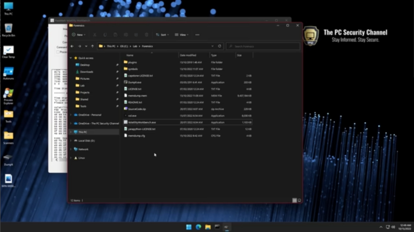The height and width of the screenshot is (232, 414).
Task: Select the Tools folder on desktop
Action: coord(8,117)
